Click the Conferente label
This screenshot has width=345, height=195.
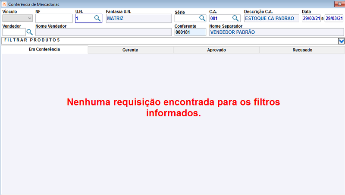coord(185,26)
